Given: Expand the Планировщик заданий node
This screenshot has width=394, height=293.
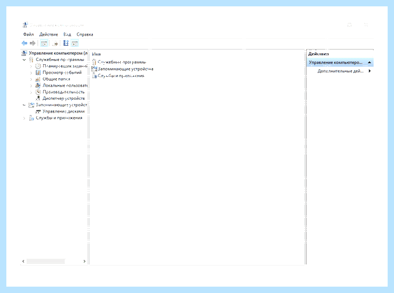Looking at the screenshot, I should 31,66.
